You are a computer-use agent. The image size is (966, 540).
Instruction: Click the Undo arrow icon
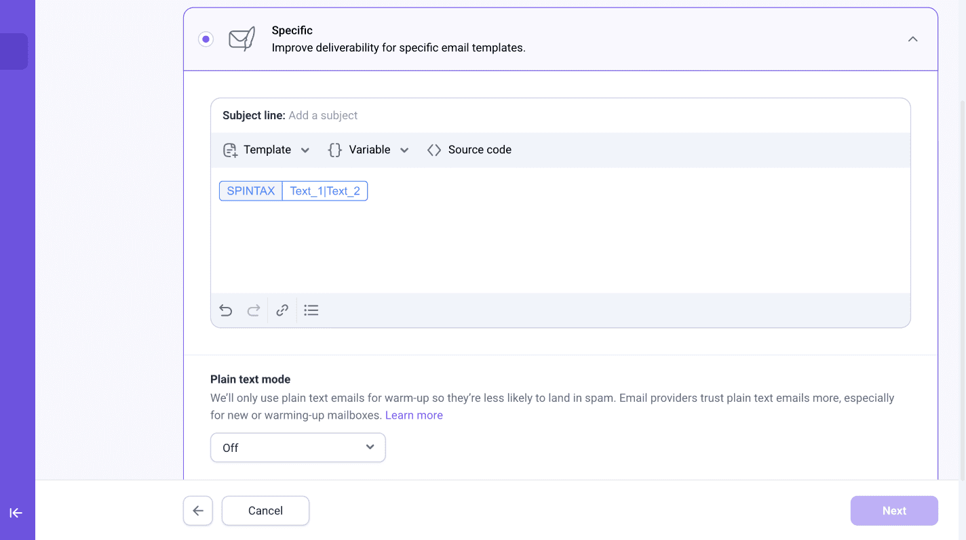pyautogui.click(x=226, y=310)
